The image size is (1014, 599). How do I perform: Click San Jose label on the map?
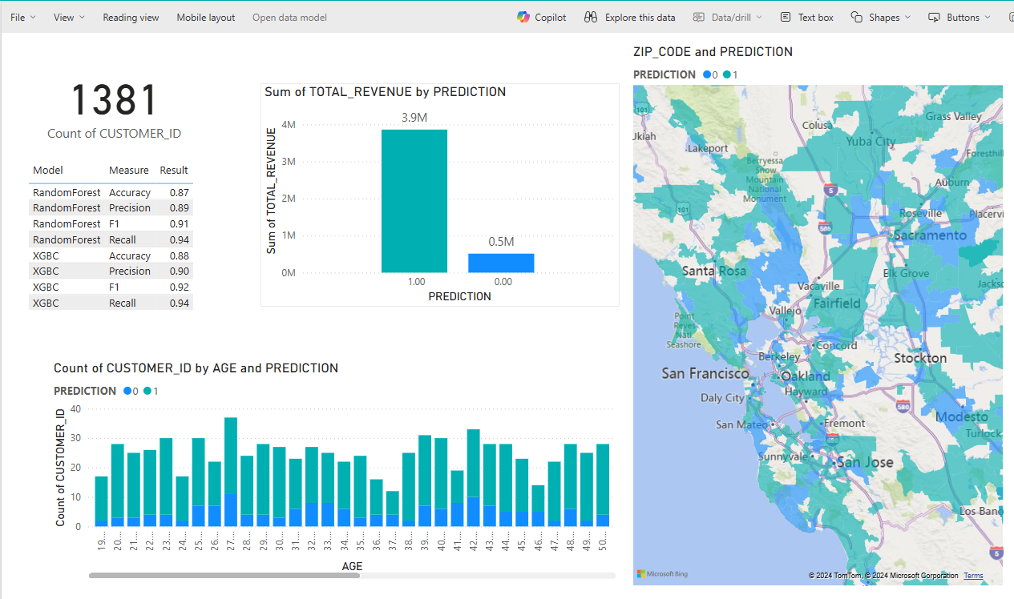[864, 462]
